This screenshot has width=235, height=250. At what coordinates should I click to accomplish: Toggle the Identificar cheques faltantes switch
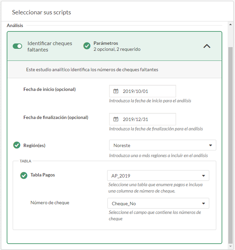[x=17, y=46]
